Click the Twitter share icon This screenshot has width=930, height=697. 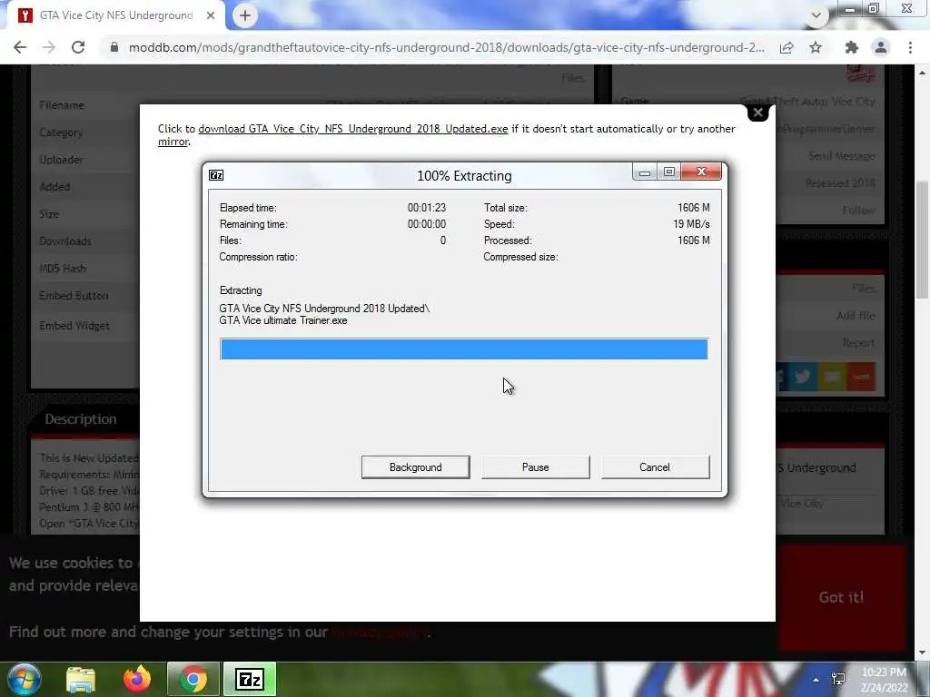coord(803,377)
